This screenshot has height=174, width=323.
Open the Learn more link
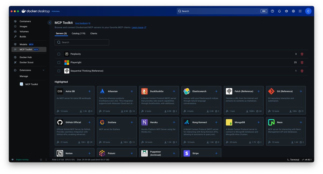(139, 27)
